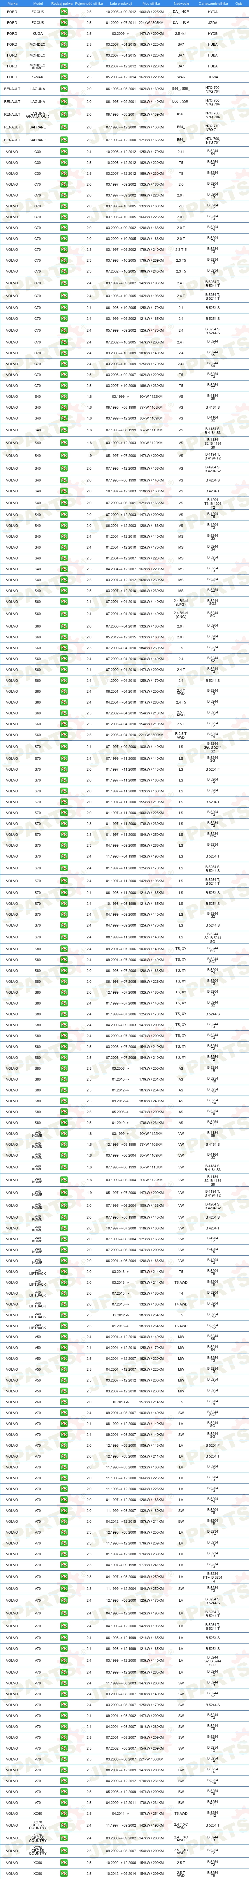Viewport: 249px width, 1879px height.
Task: Click the 'MONDEO KOMBI' model cell
Action: [x=38, y=66]
